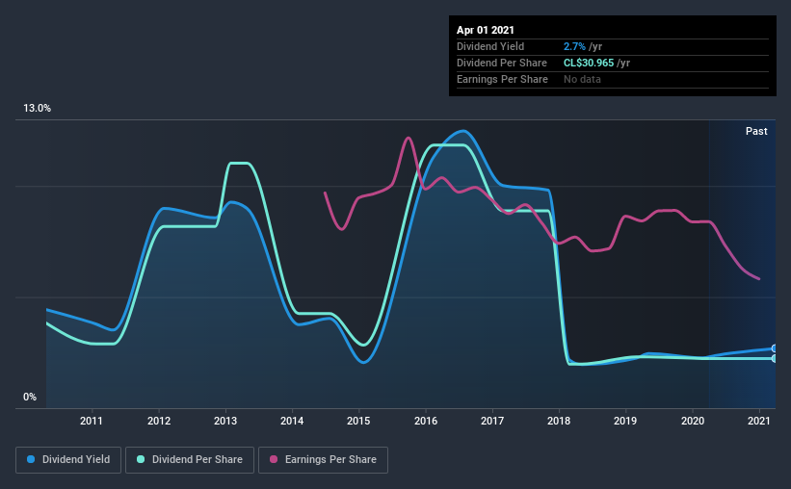Click the tooltip date Apr 01 2021
Screen dimensions: 791x489
(x=487, y=30)
